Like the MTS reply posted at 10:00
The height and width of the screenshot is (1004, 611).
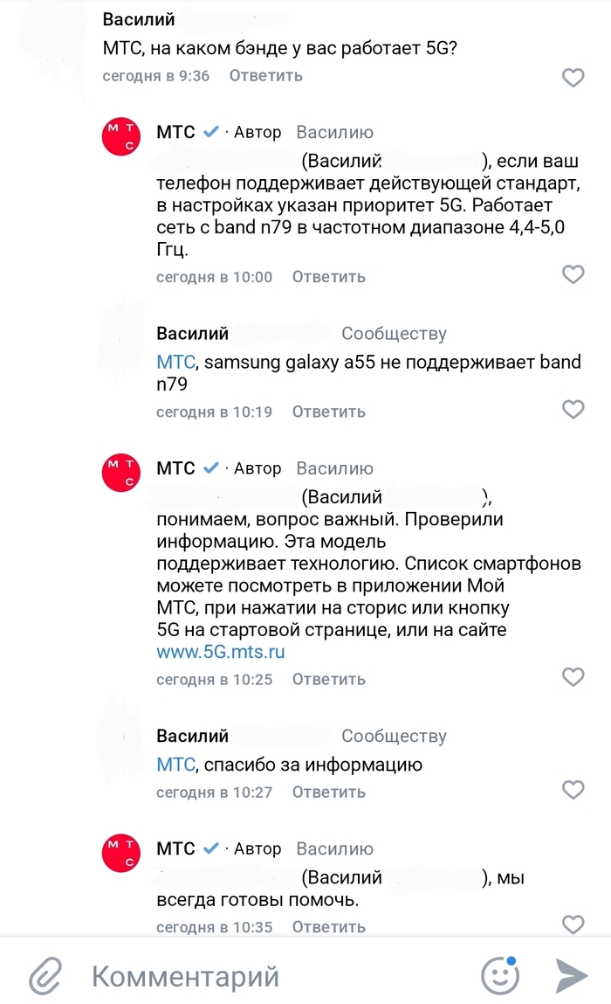click(573, 274)
